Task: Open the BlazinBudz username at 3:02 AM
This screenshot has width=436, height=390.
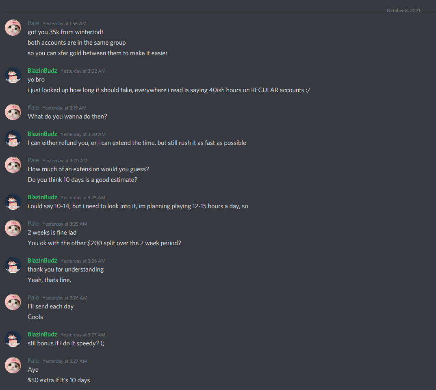Action: click(x=42, y=71)
